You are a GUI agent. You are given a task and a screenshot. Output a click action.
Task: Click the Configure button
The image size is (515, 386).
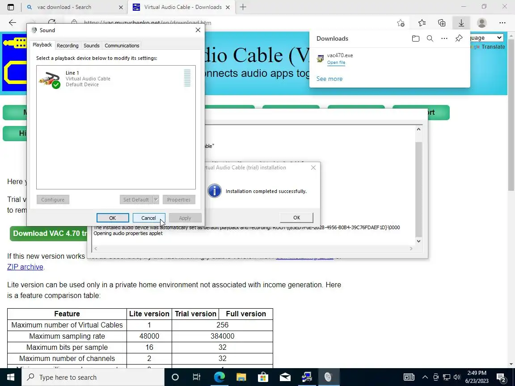pos(53,200)
